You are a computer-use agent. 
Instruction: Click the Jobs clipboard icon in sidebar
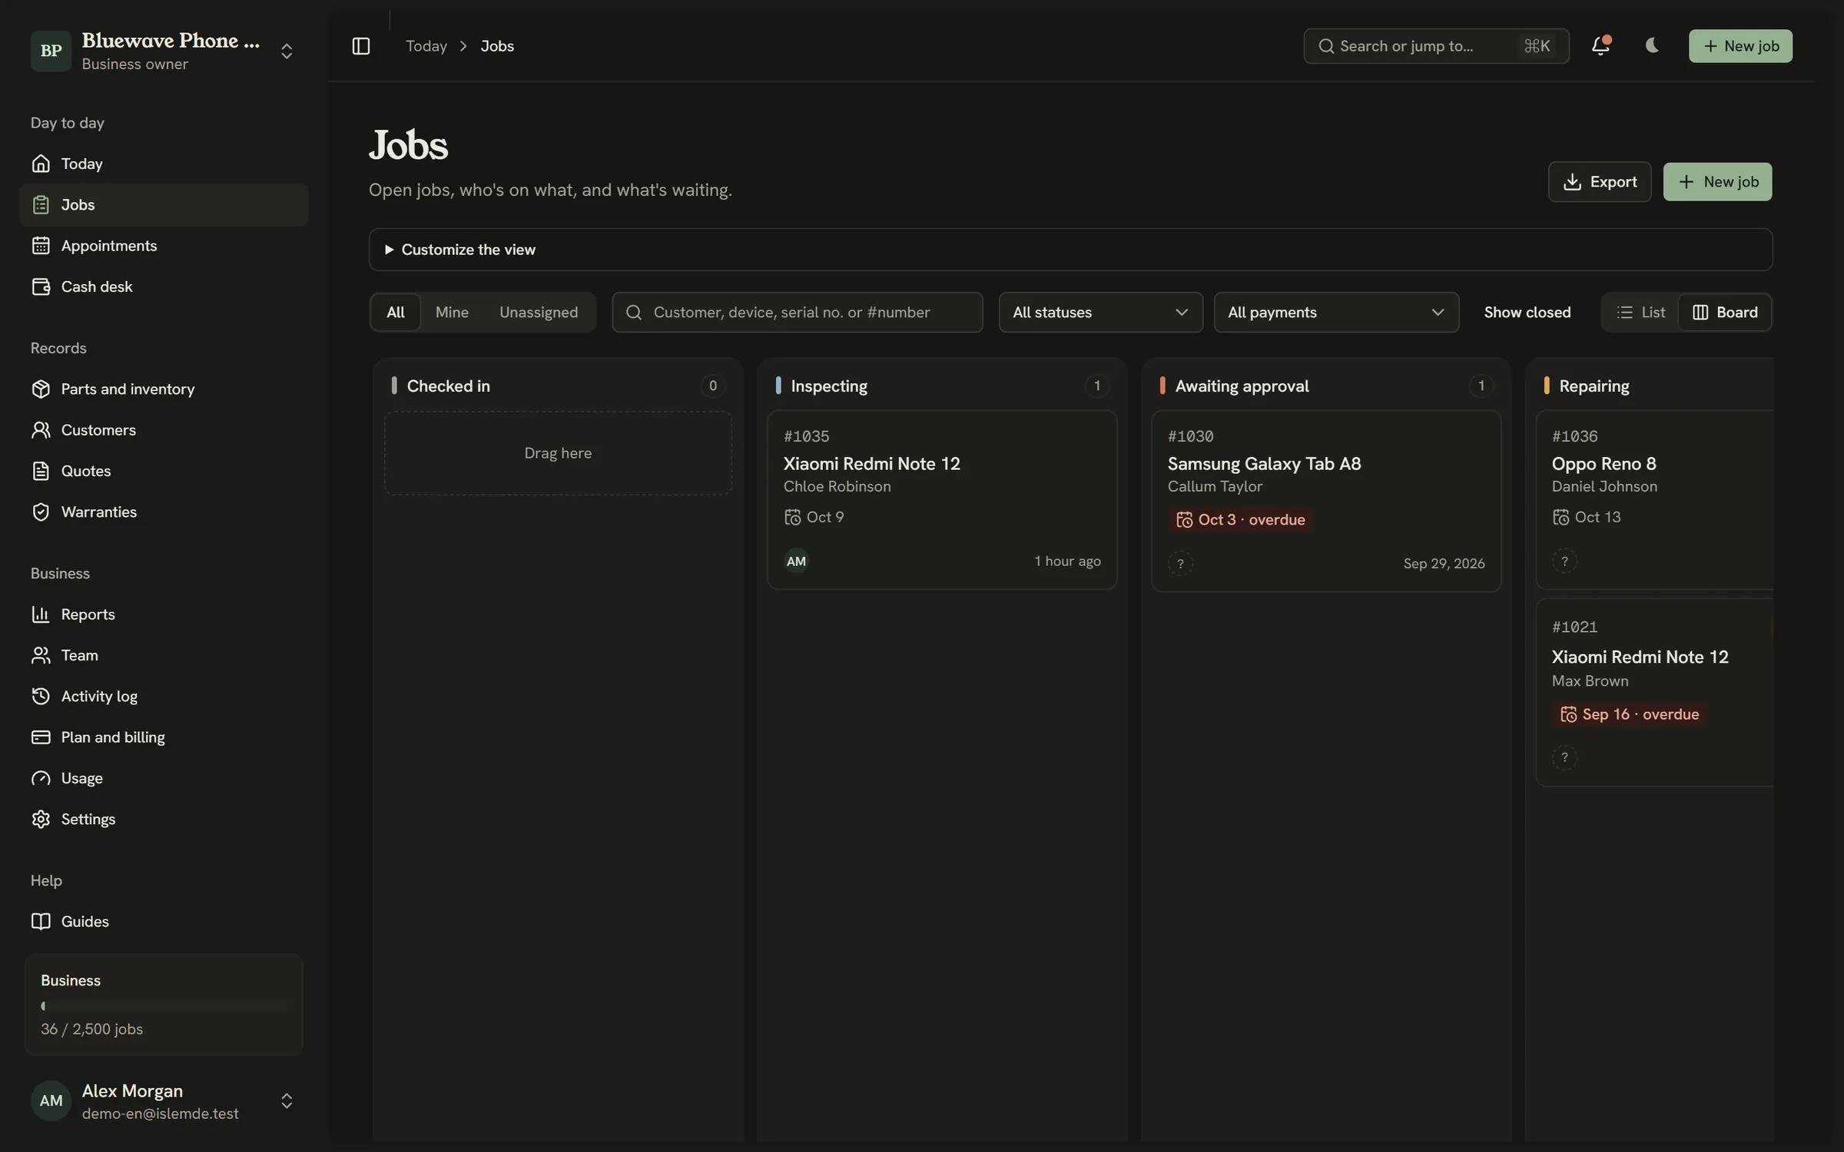click(x=41, y=204)
